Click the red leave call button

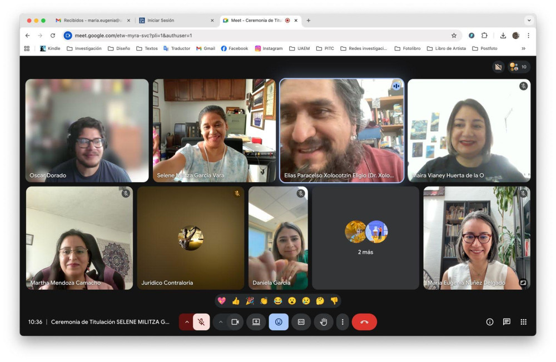364,322
